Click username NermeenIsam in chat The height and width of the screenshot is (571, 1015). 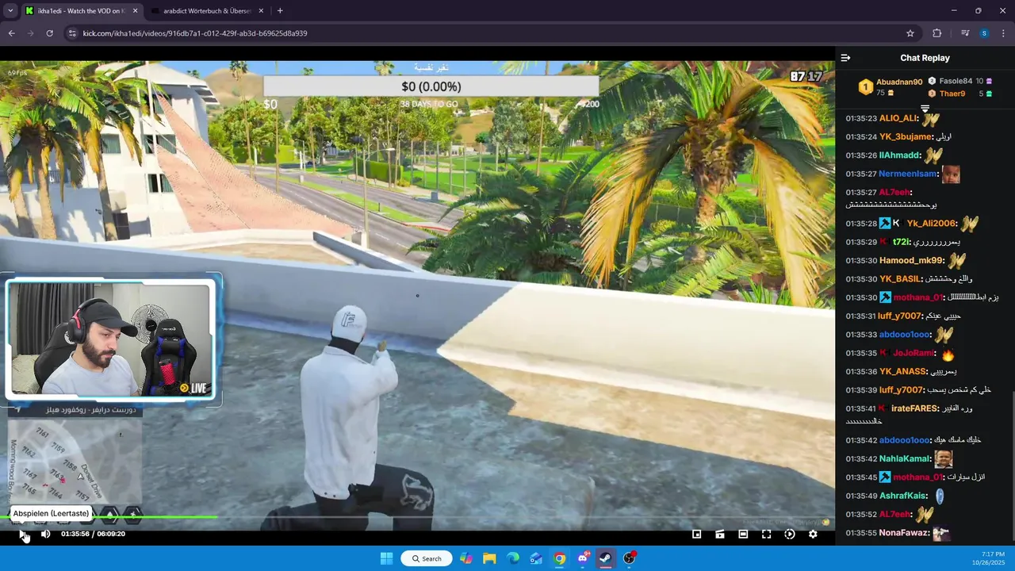[x=908, y=174]
